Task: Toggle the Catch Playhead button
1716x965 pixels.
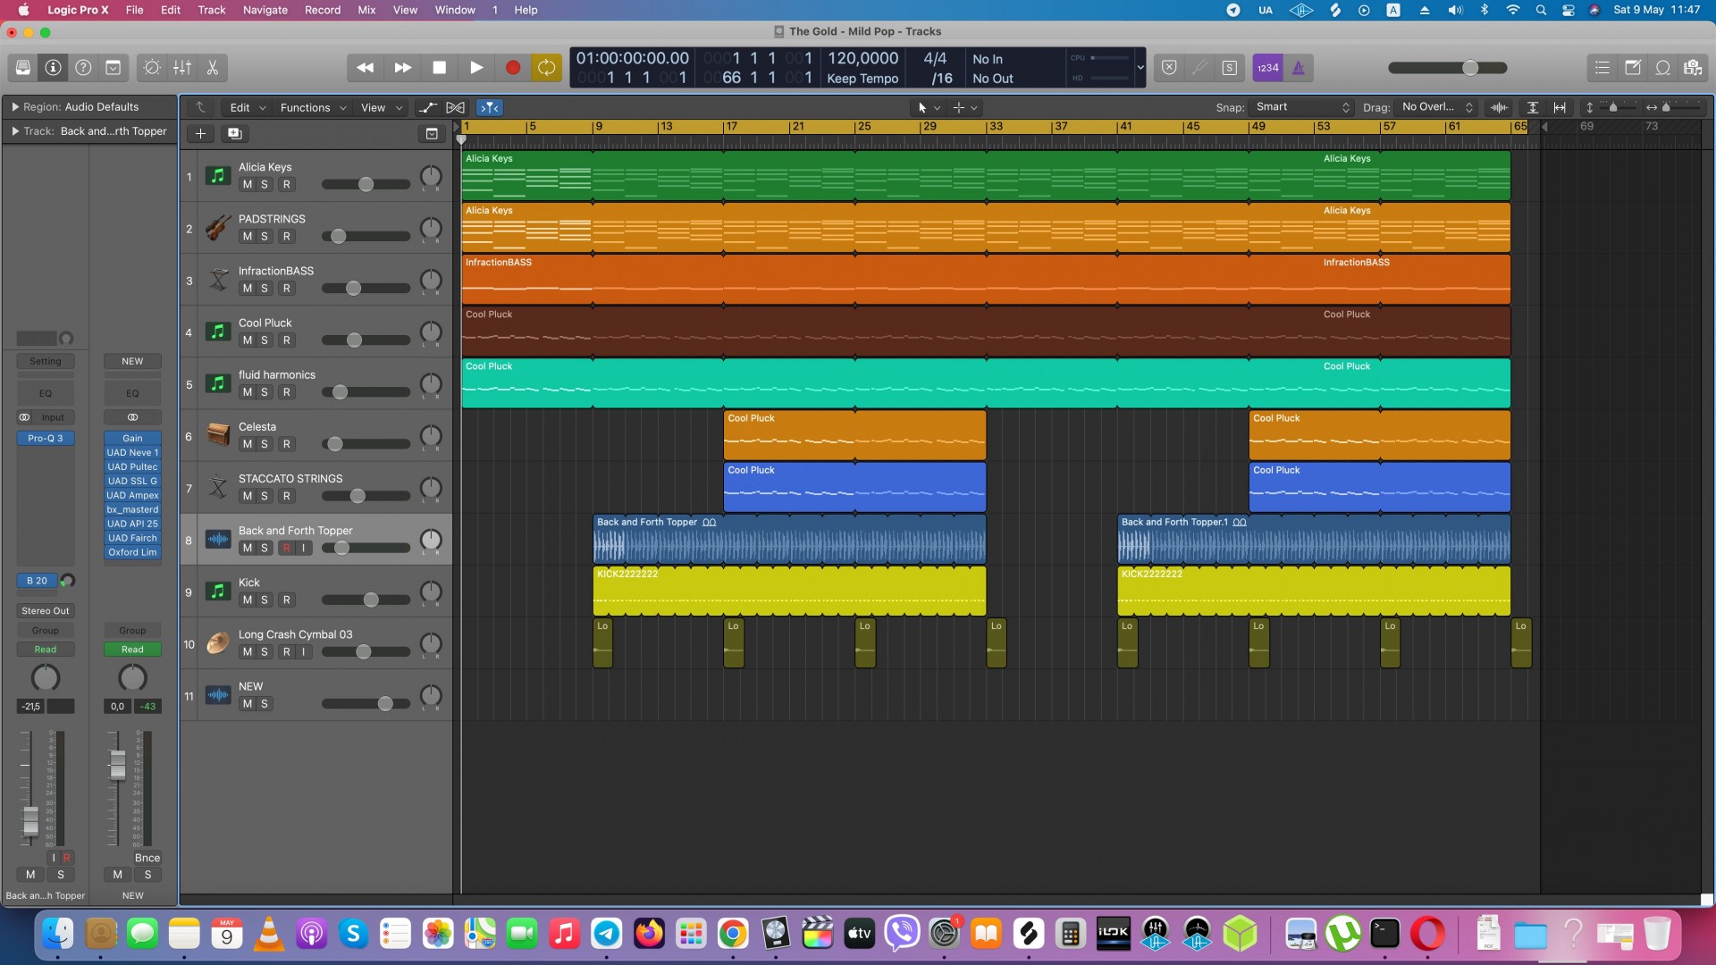Action: click(x=490, y=108)
